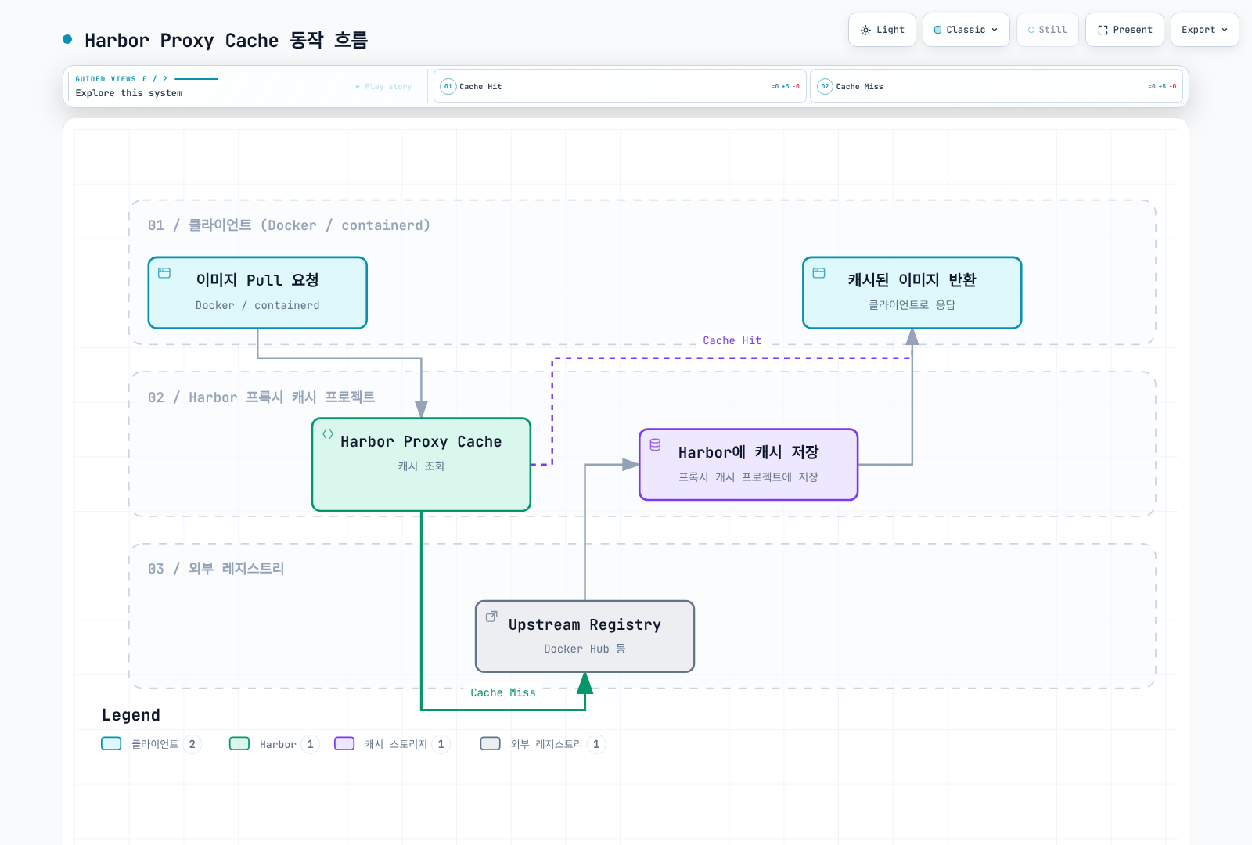The image size is (1252, 845).
Task: Click the database icon on Harbor에 캐시 저장 node
Action: pos(656,444)
